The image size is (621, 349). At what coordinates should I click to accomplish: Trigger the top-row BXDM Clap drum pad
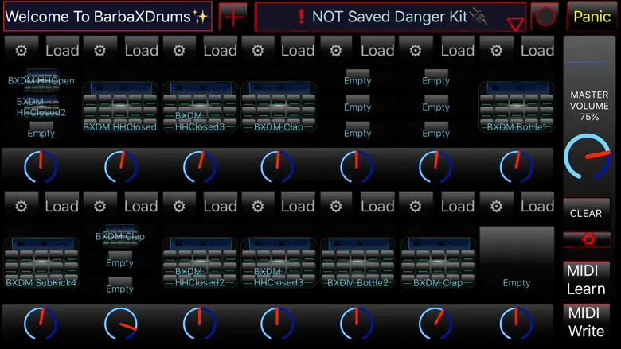[279, 107]
